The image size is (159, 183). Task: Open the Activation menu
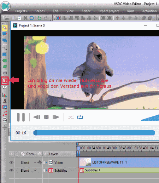point(149,11)
